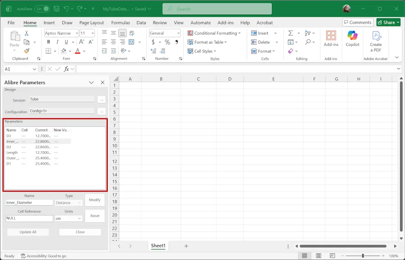Switch to the Formulas tab
Screen dimensions: 405x260
pyautogui.click(x=120, y=23)
